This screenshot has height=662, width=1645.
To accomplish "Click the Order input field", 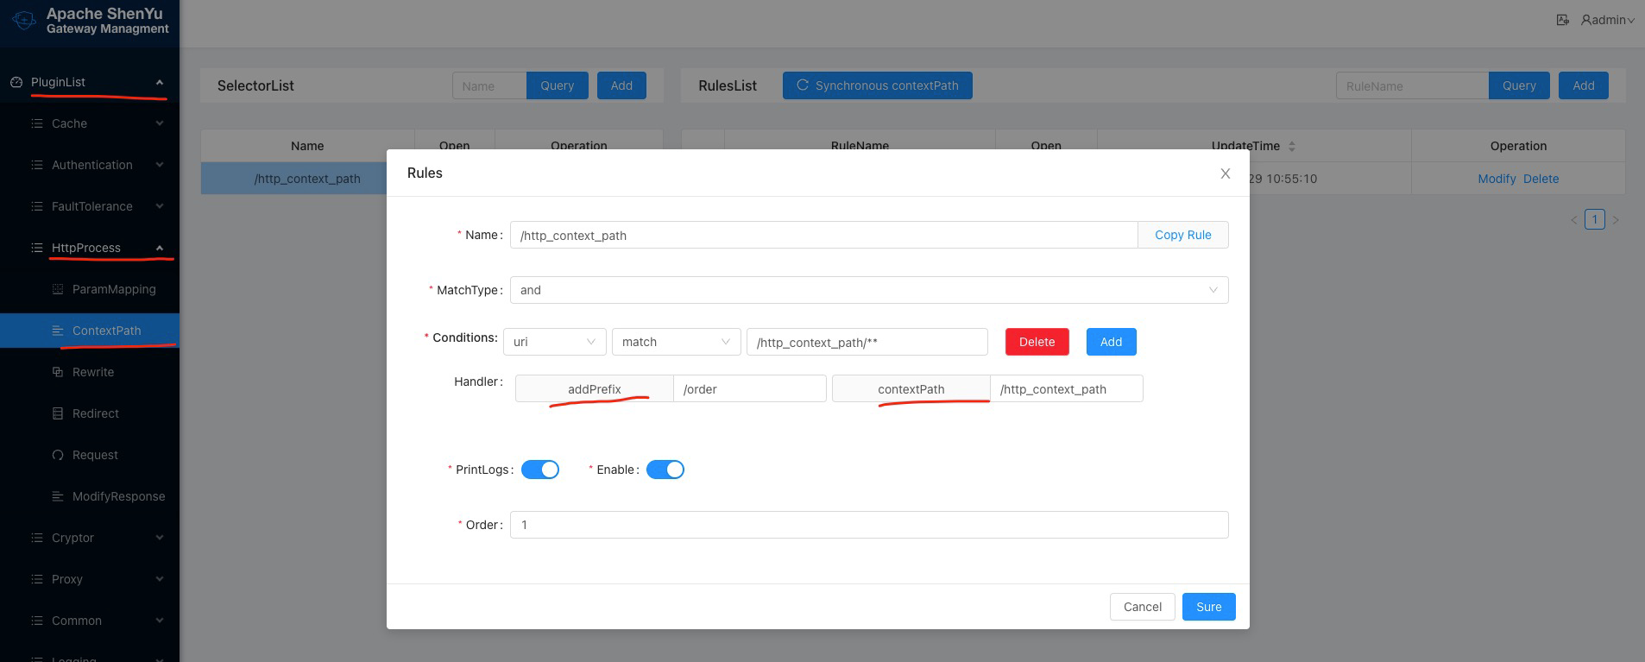I will click(868, 525).
